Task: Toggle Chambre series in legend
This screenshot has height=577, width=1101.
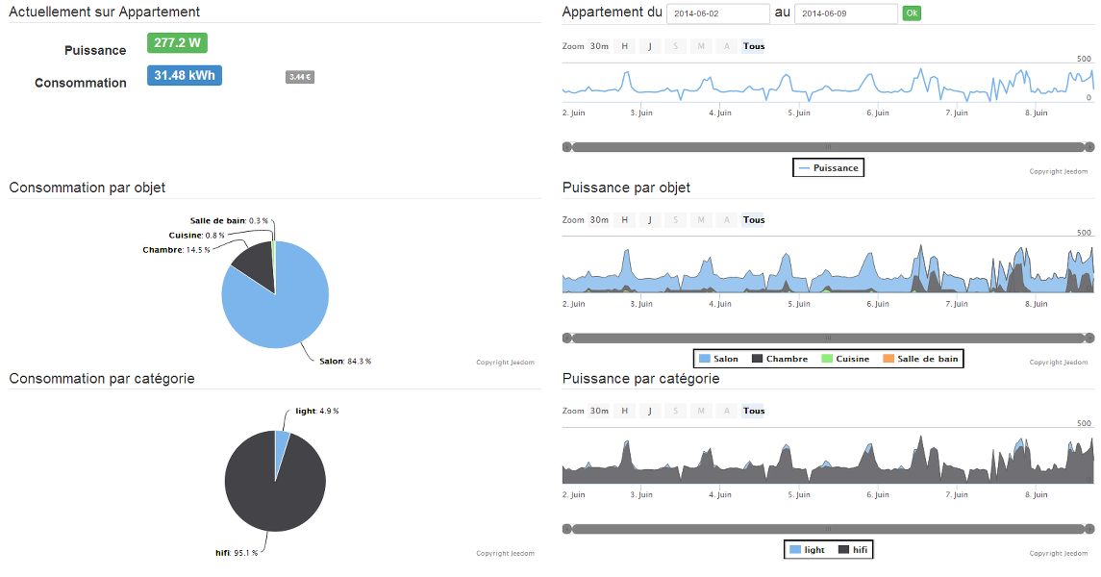Action: pos(780,359)
